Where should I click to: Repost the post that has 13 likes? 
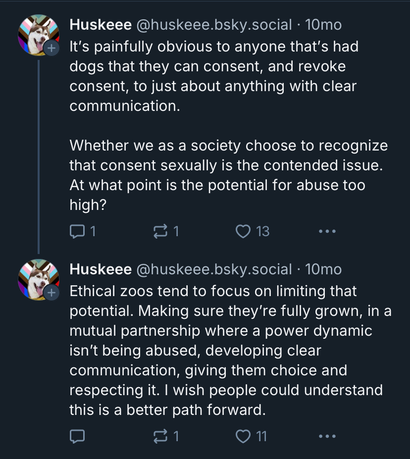tap(161, 231)
